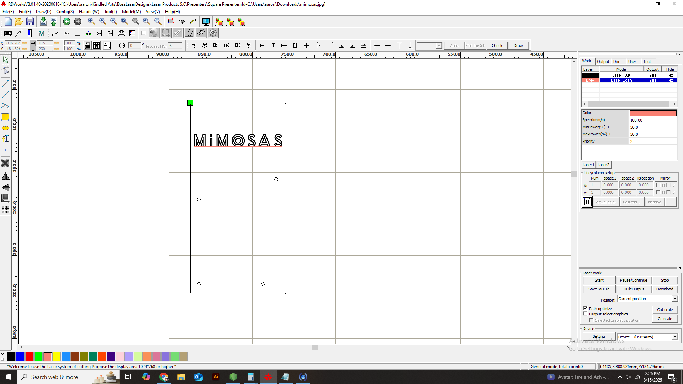Click the Download button
The image size is (683, 384).
click(665, 289)
